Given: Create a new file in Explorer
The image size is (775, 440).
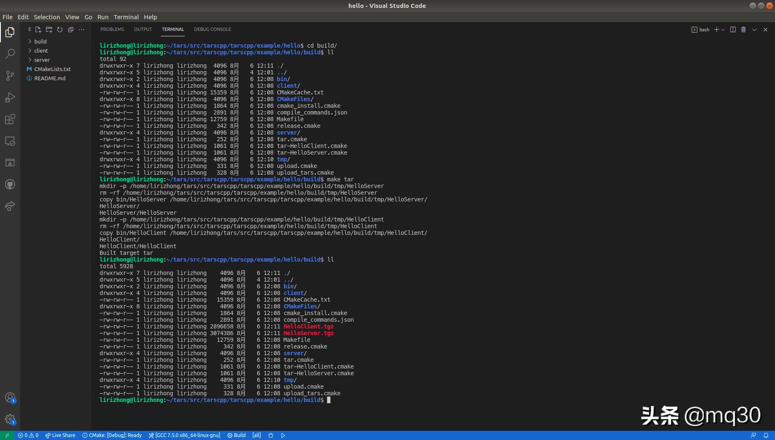Looking at the screenshot, I should 38,29.
